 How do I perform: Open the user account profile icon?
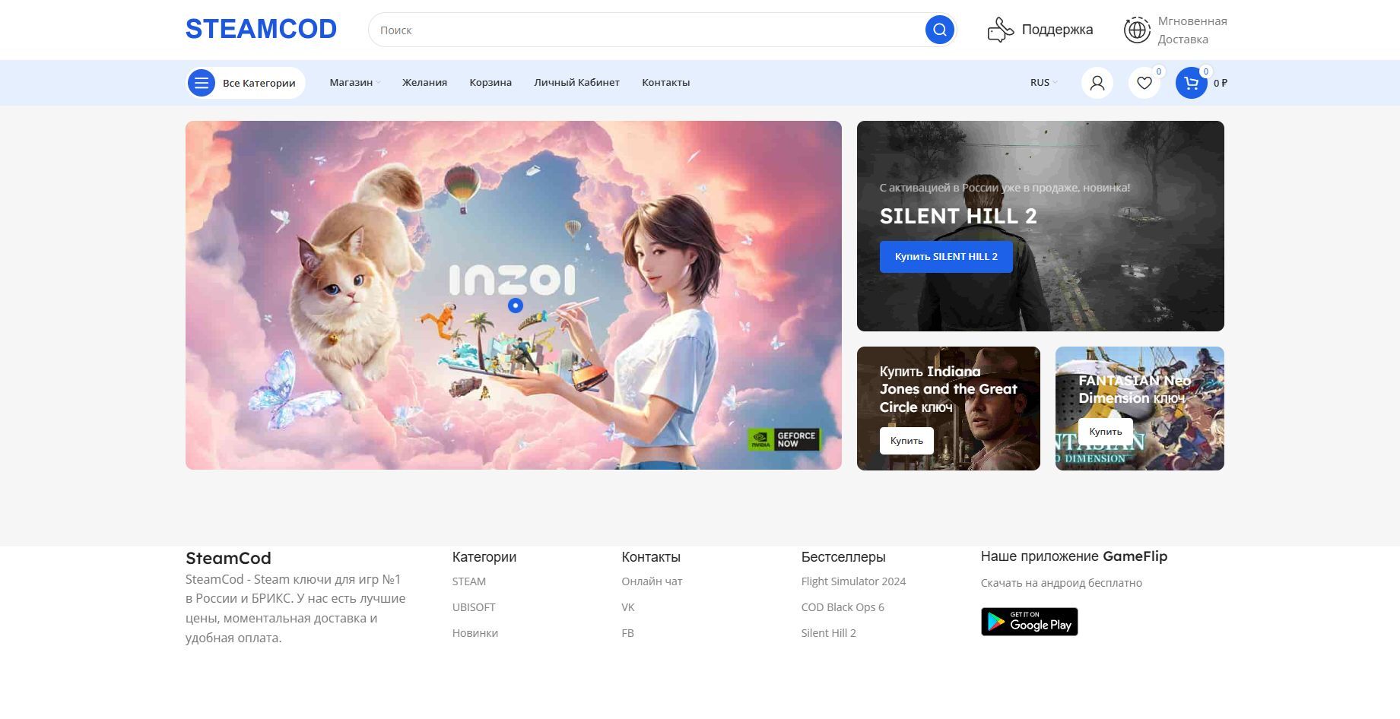click(x=1097, y=83)
